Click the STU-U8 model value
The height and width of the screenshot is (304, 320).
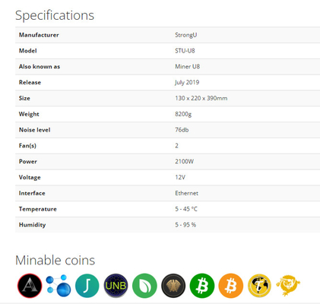[185, 51]
